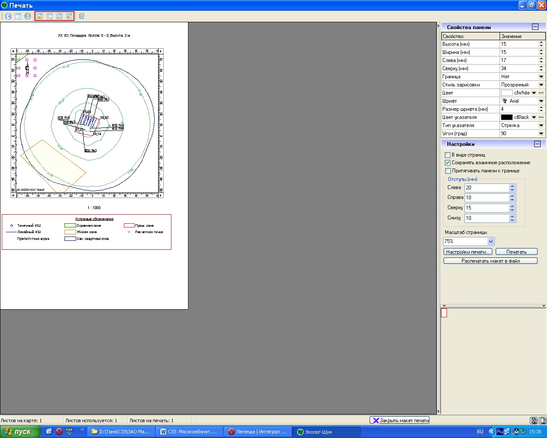Switch to the 'Эколог-Шум' taskbar window
Image resolution: width=547 pixels, height=438 pixels.
pos(326,432)
